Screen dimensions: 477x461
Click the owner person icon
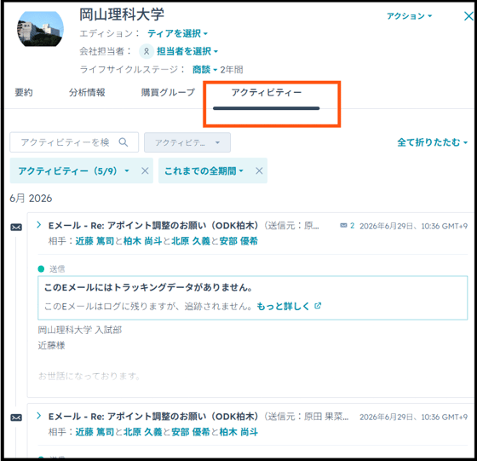pyautogui.click(x=147, y=51)
